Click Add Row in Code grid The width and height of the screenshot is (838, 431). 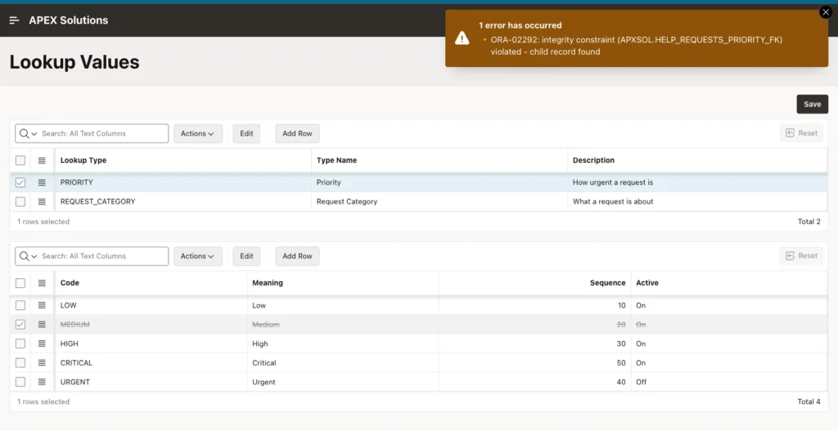[x=297, y=256]
